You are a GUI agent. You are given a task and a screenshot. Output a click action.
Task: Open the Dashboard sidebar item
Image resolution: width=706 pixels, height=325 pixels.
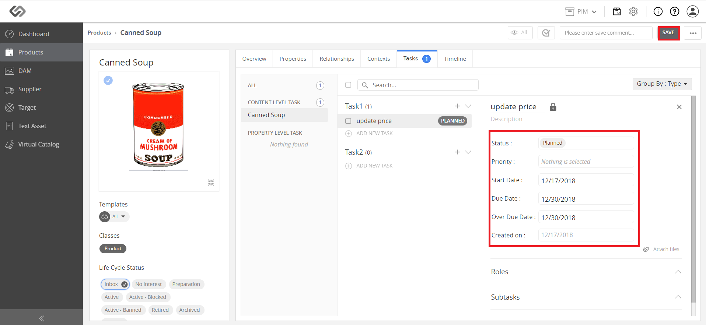tap(41, 34)
